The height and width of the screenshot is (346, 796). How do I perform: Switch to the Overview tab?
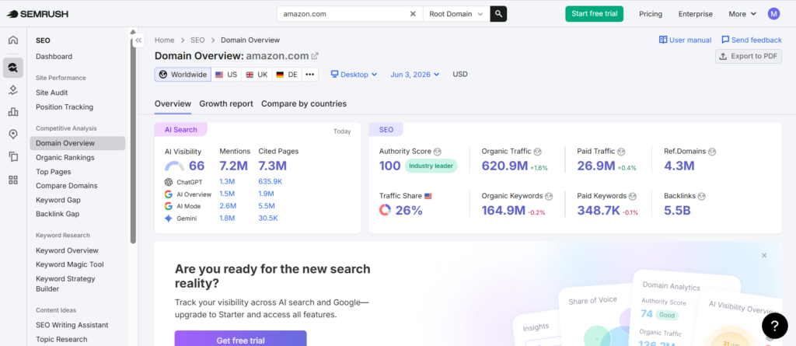point(173,103)
